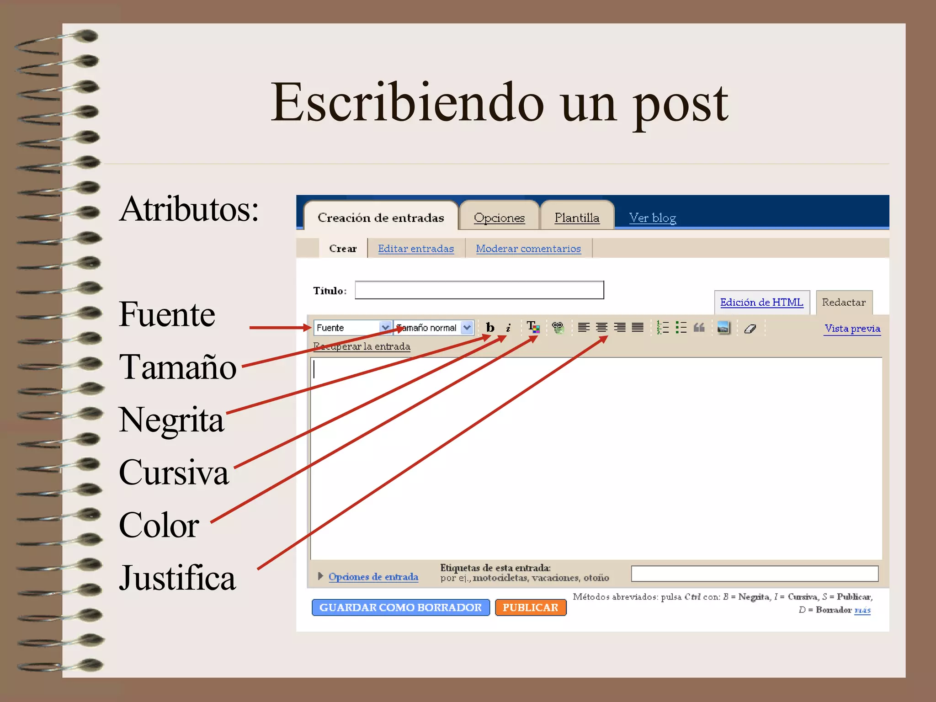Align text right
936x702 pixels.
(x=620, y=327)
